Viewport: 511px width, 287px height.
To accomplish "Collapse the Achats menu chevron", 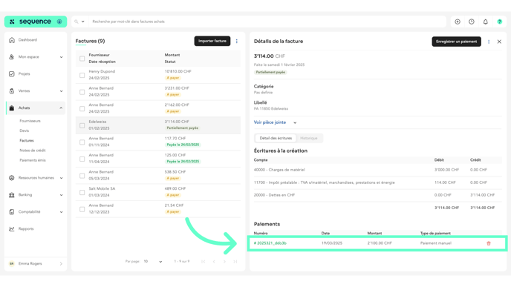I will pos(61,108).
